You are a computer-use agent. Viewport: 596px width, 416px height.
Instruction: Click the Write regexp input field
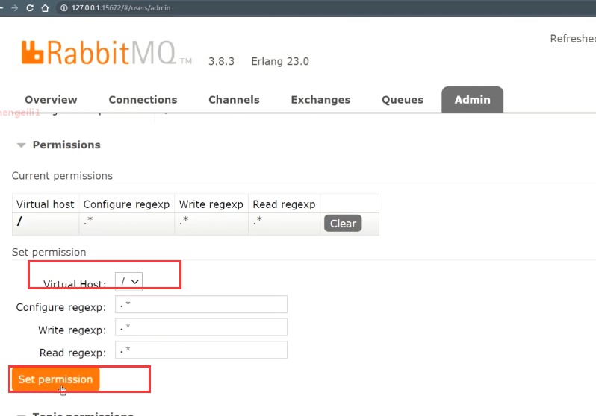(x=201, y=327)
